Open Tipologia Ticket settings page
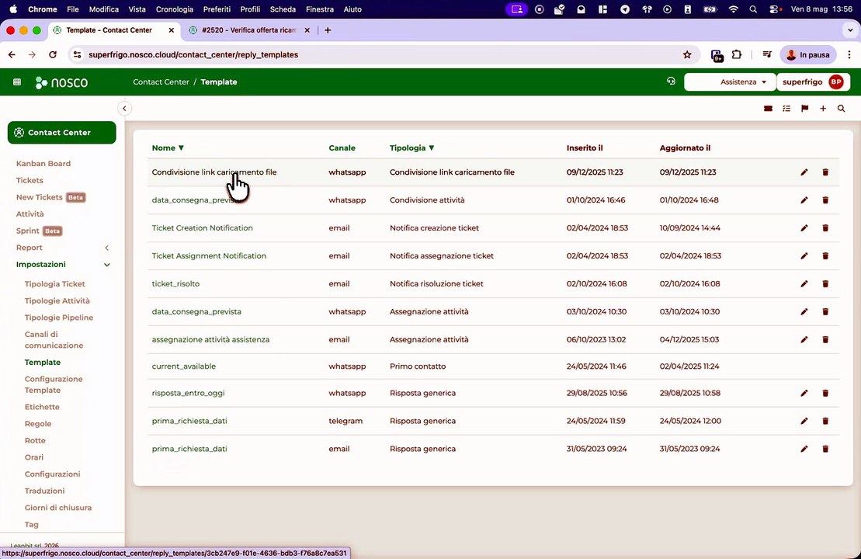 point(55,284)
